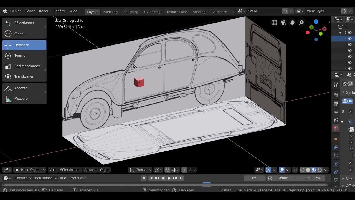The image size is (355, 200).
Task: Jump to the last frame
Action: (x=181, y=178)
